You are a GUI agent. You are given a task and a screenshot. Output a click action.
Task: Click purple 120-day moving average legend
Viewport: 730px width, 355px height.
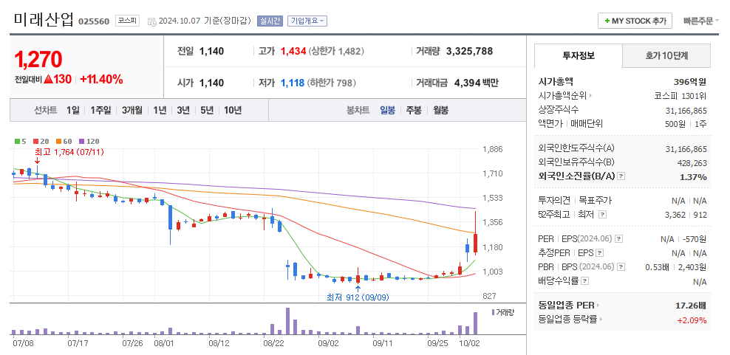click(89, 142)
